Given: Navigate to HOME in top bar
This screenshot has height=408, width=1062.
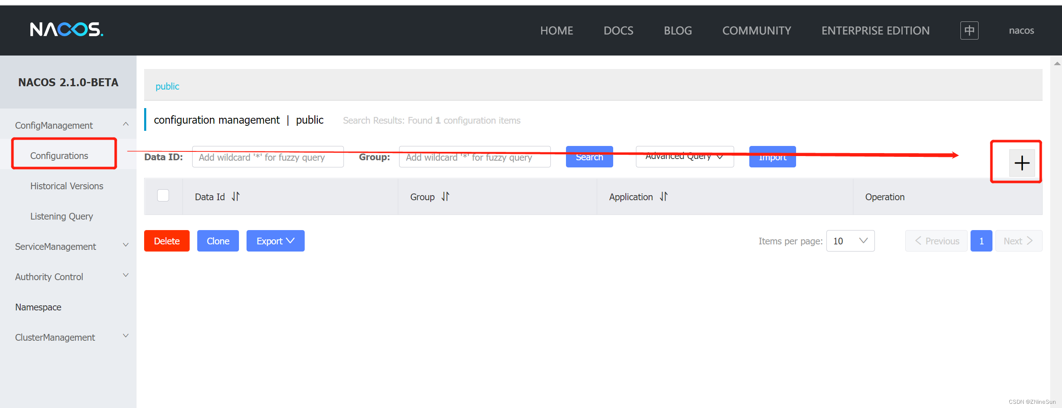Looking at the screenshot, I should [x=557, y=30].
